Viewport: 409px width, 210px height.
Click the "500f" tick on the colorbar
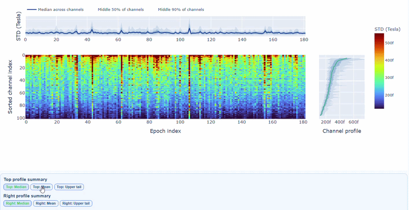389,43
